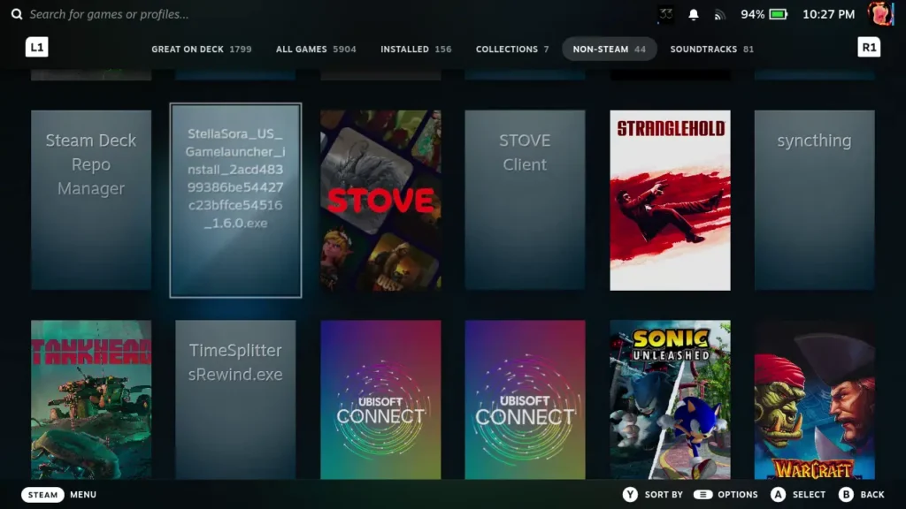Select the Soundtracks tab
906x509 pixels.
[711, 49]
